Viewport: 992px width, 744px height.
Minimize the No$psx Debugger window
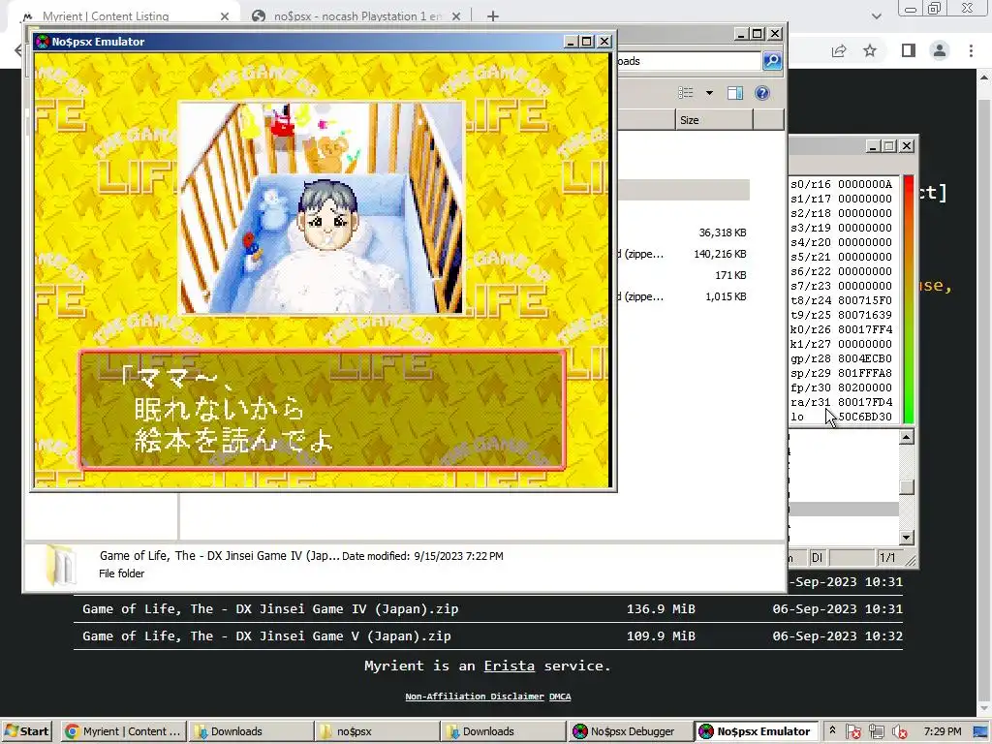coord(873,146)
